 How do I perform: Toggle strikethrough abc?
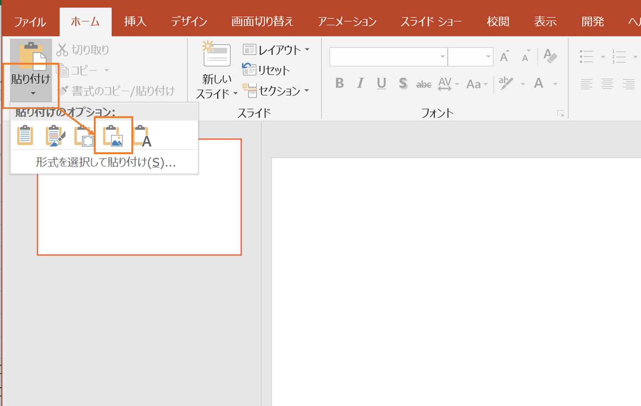coord(424,84)
